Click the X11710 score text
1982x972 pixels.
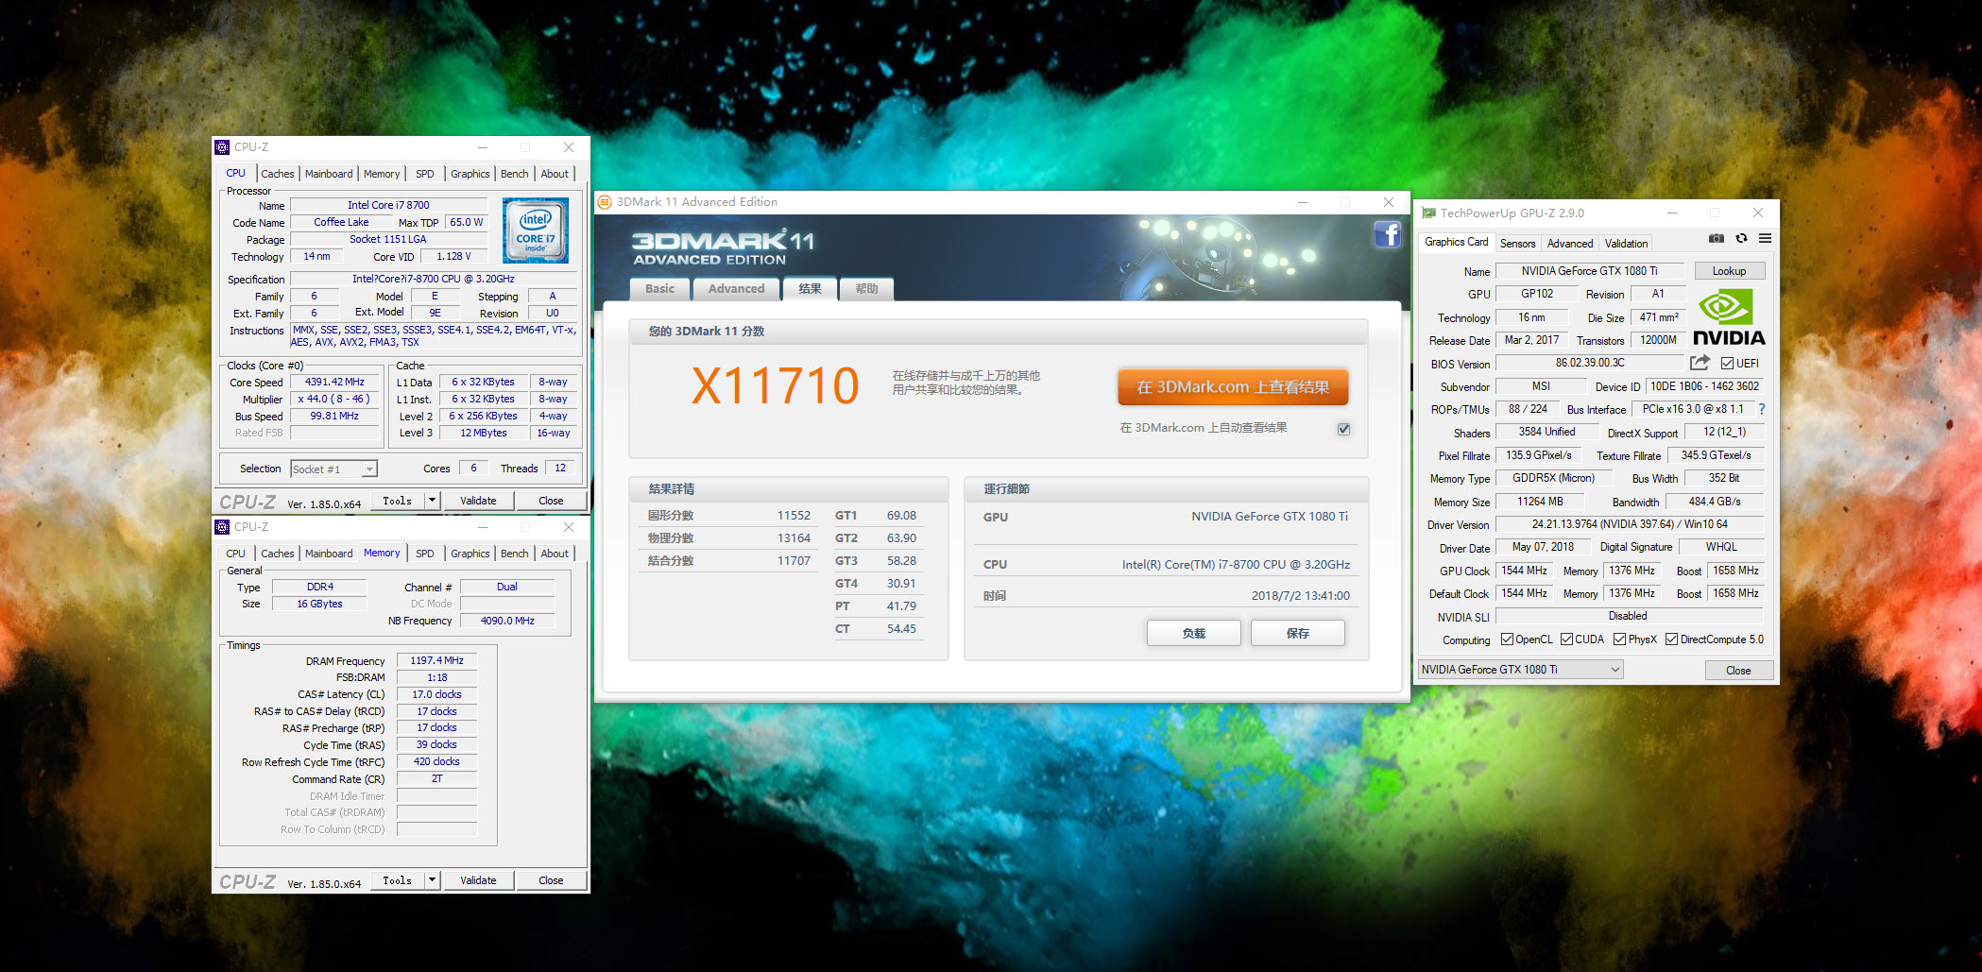(x=775, y=386)
